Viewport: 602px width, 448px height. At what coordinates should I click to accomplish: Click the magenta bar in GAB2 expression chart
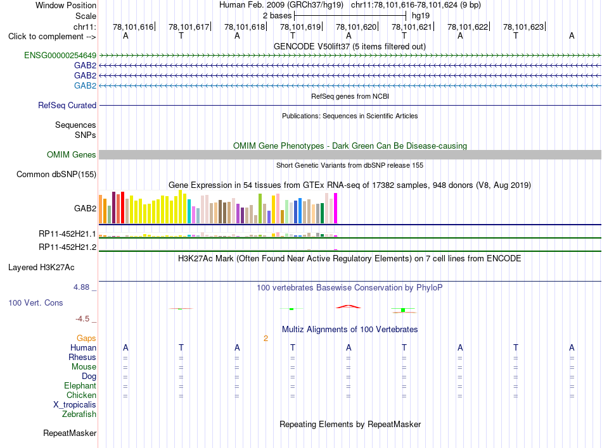[x=336, y=208]
